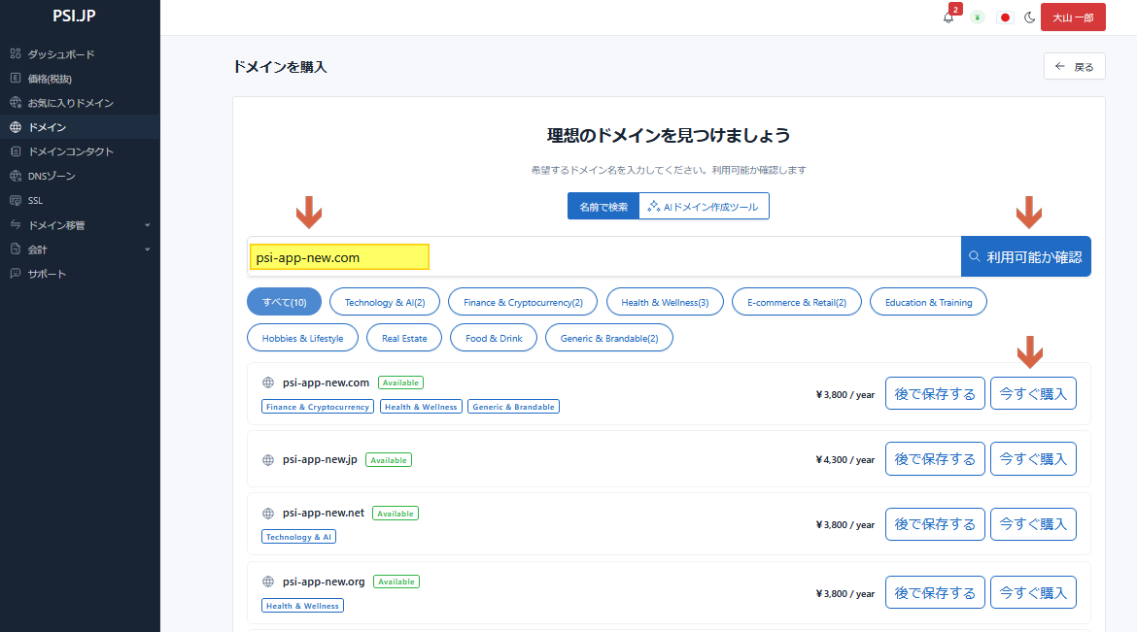Click the サポート sidebar icon
The height and width of the screenshot is (632, 1137).
(x=15, y=274)
